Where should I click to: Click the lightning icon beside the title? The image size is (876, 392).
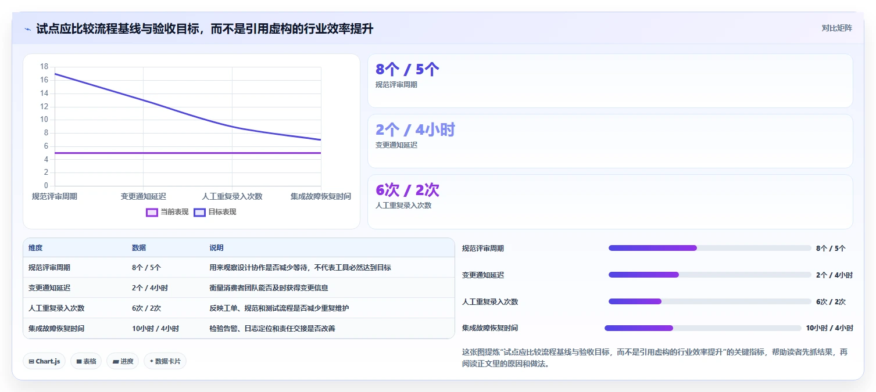point(27,28)
